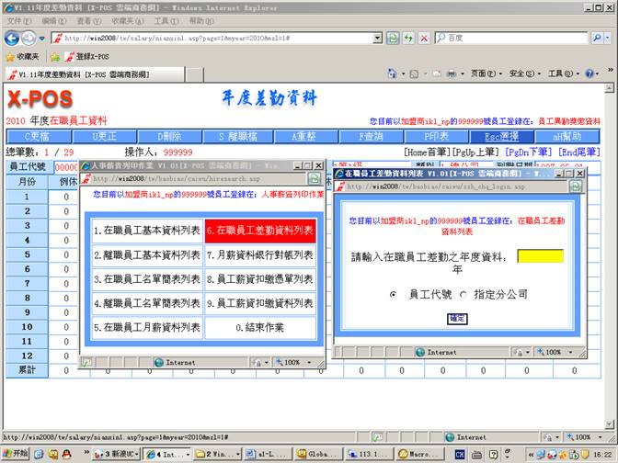Click the home icon in command bar
Viewport: 618px width, 463px height.
tap(392, 73)
